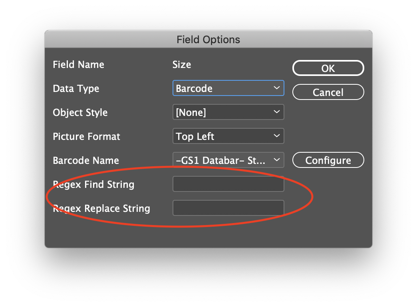This screenshot has width=417, height=307.
Task: Click the Picture Format label
Action: click(86, 136)
